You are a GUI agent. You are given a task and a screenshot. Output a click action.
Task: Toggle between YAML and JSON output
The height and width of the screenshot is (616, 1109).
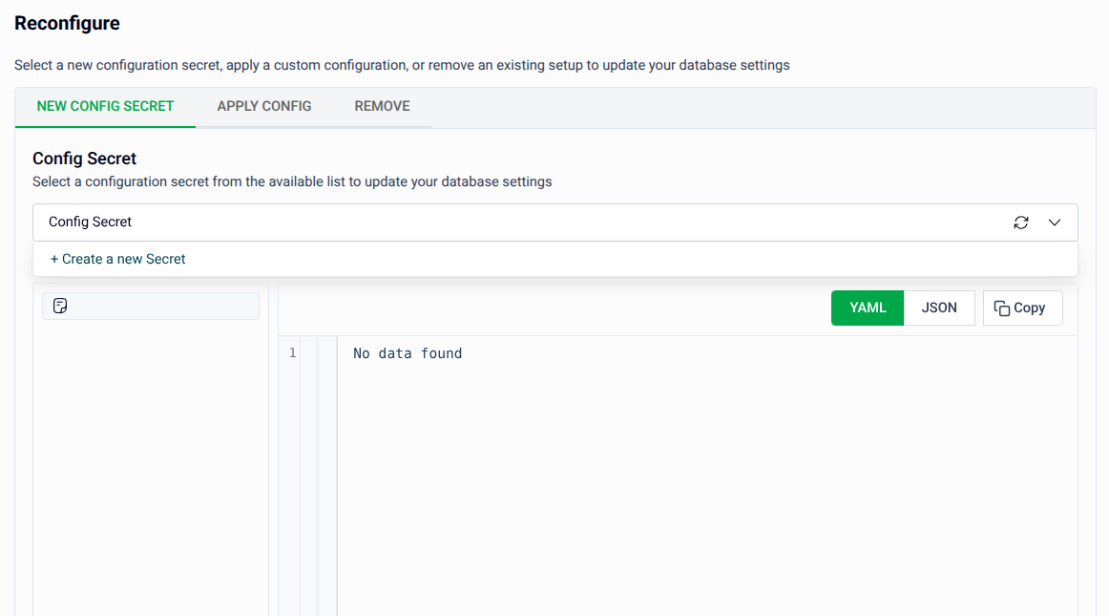point(938,308)
